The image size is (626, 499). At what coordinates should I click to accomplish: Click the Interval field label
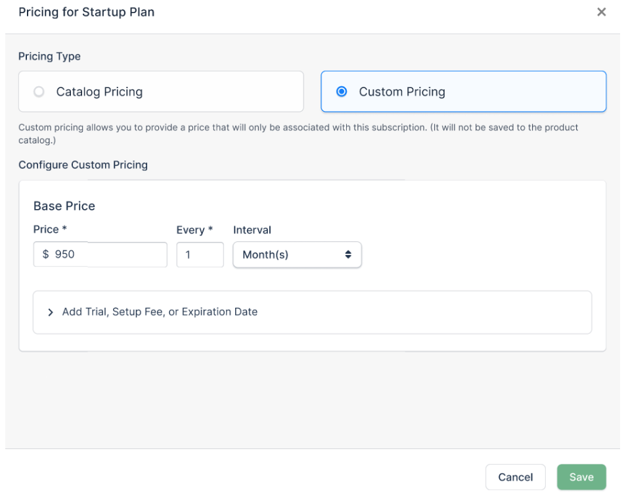pos(252,230)
